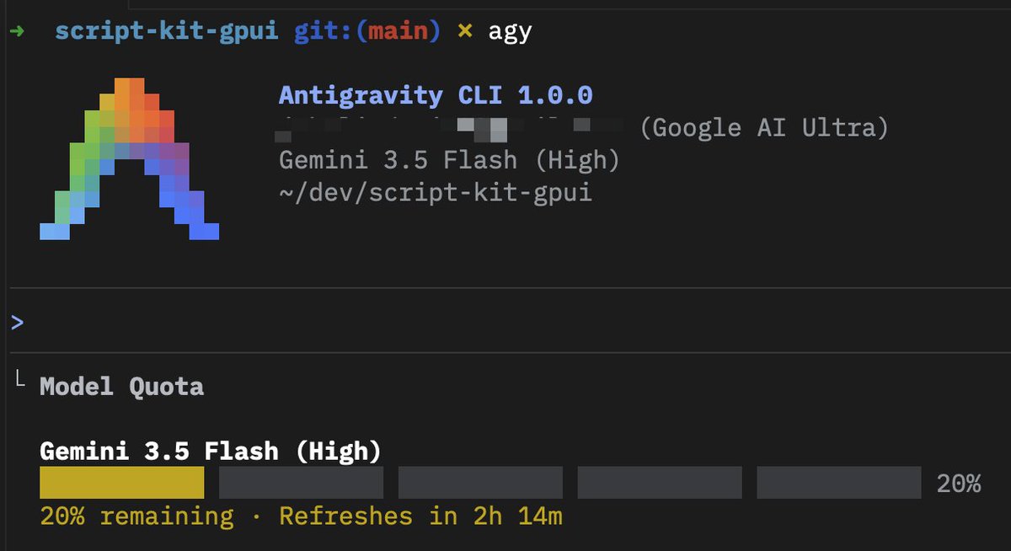Click 'Gemini 3.5 Flash (High)' in header
Screen dimensions: 1011x551
449,159
